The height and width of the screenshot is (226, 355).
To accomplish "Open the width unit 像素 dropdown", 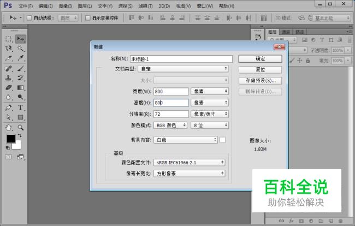I will [x=210, y=91].
